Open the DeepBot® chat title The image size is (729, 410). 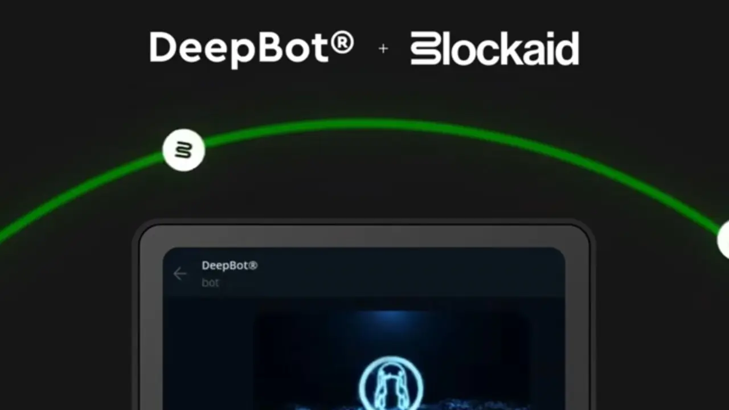230,265
